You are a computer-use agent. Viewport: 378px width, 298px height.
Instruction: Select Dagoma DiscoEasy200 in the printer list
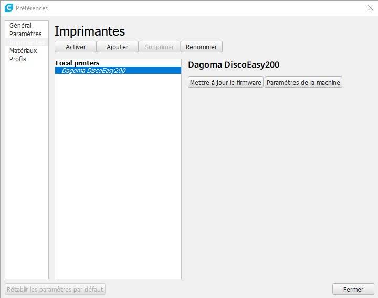(93, 70)
